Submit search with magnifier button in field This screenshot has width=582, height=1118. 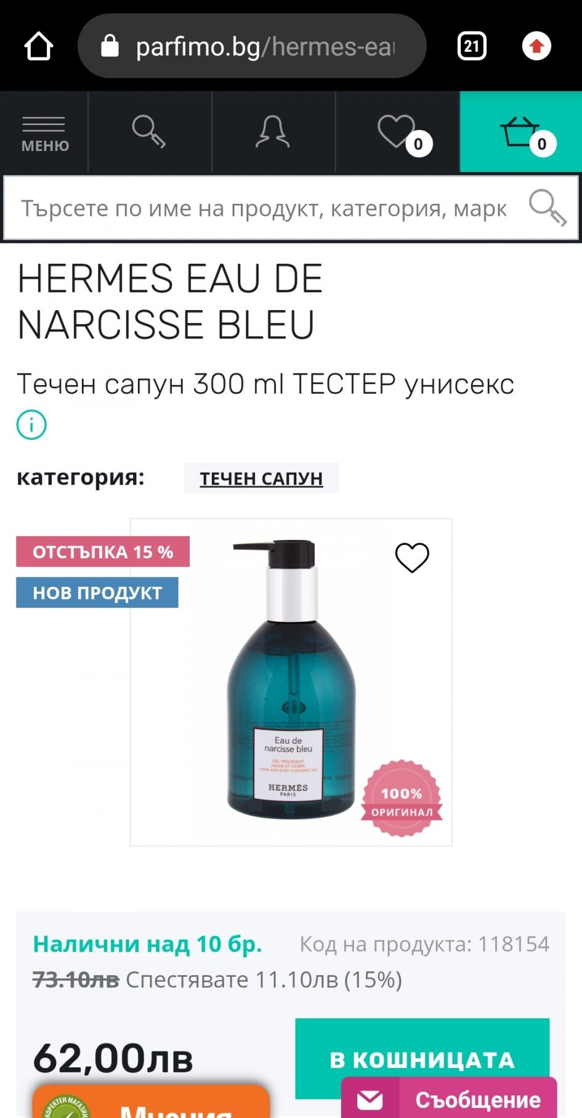(x=548, y=208)
